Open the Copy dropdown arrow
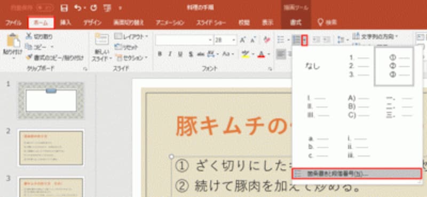This screenshot has height=197, width=427. (52, 47)
